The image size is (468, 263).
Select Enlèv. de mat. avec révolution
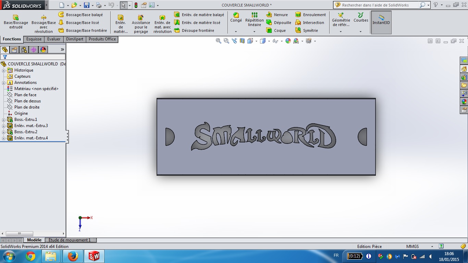(162, 24)
